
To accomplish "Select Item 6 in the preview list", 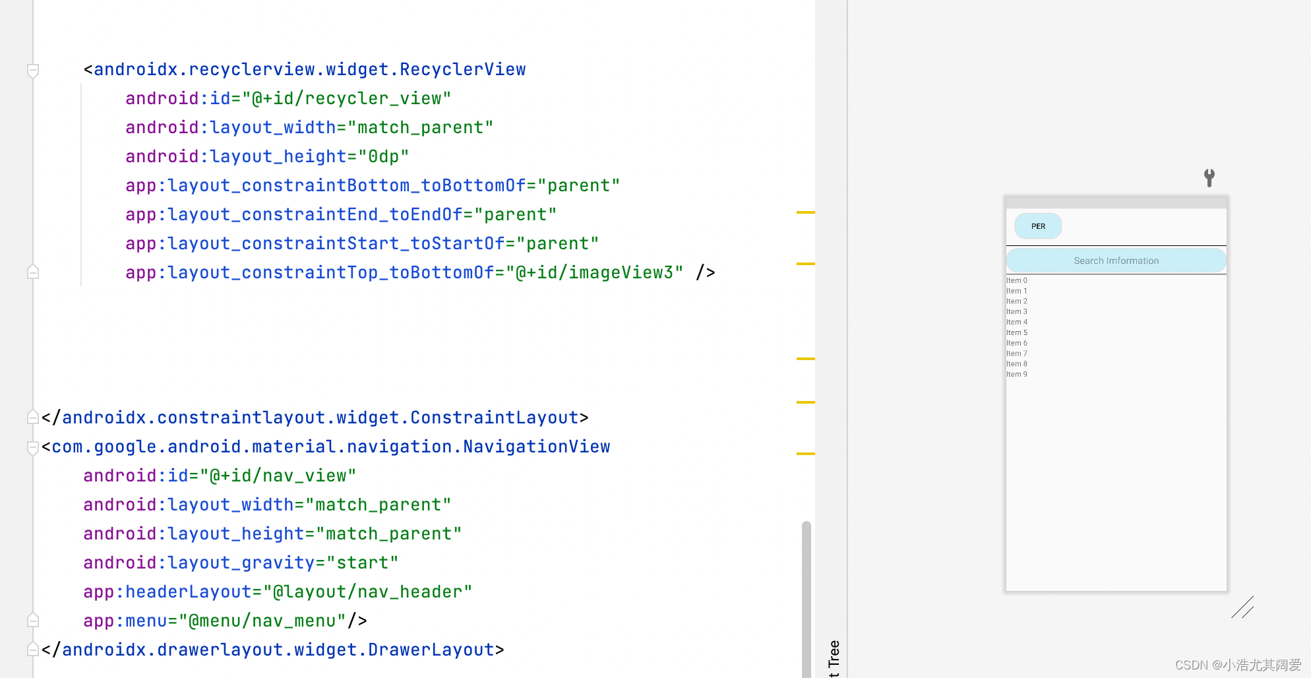I will 1017,343.
